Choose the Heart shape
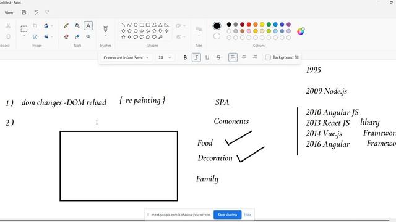The image size is (396, 222). coord(154,37)
